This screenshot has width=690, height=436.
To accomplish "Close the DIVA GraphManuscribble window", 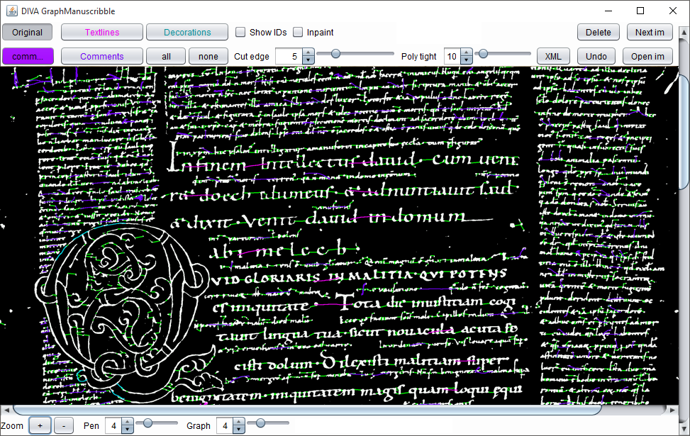I will pyautogui.click(x=673, y=11).
